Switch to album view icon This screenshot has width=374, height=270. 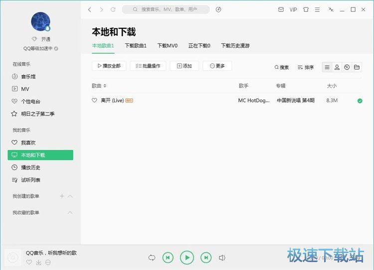347,67
